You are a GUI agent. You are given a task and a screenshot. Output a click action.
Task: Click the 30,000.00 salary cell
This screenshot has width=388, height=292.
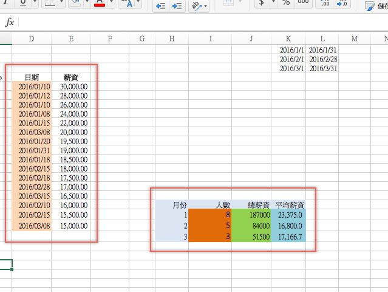pyautogui.click(x=71, y=86)
